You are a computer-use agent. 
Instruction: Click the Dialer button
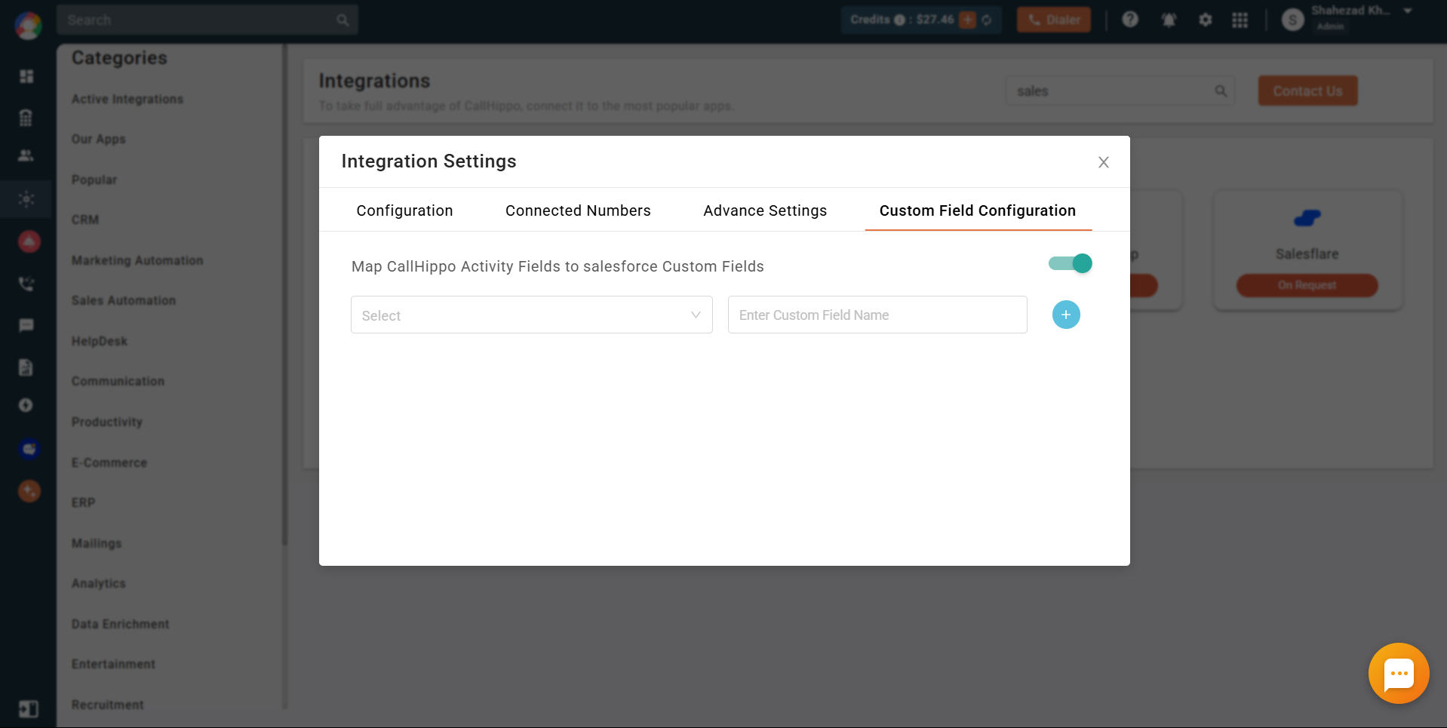(1054, 20)
